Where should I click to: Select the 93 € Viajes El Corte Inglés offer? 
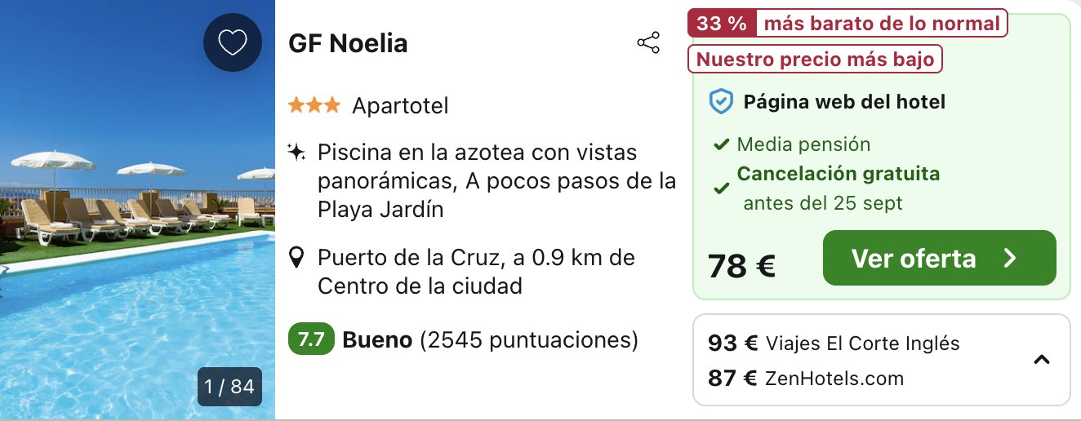click(834, 343)
